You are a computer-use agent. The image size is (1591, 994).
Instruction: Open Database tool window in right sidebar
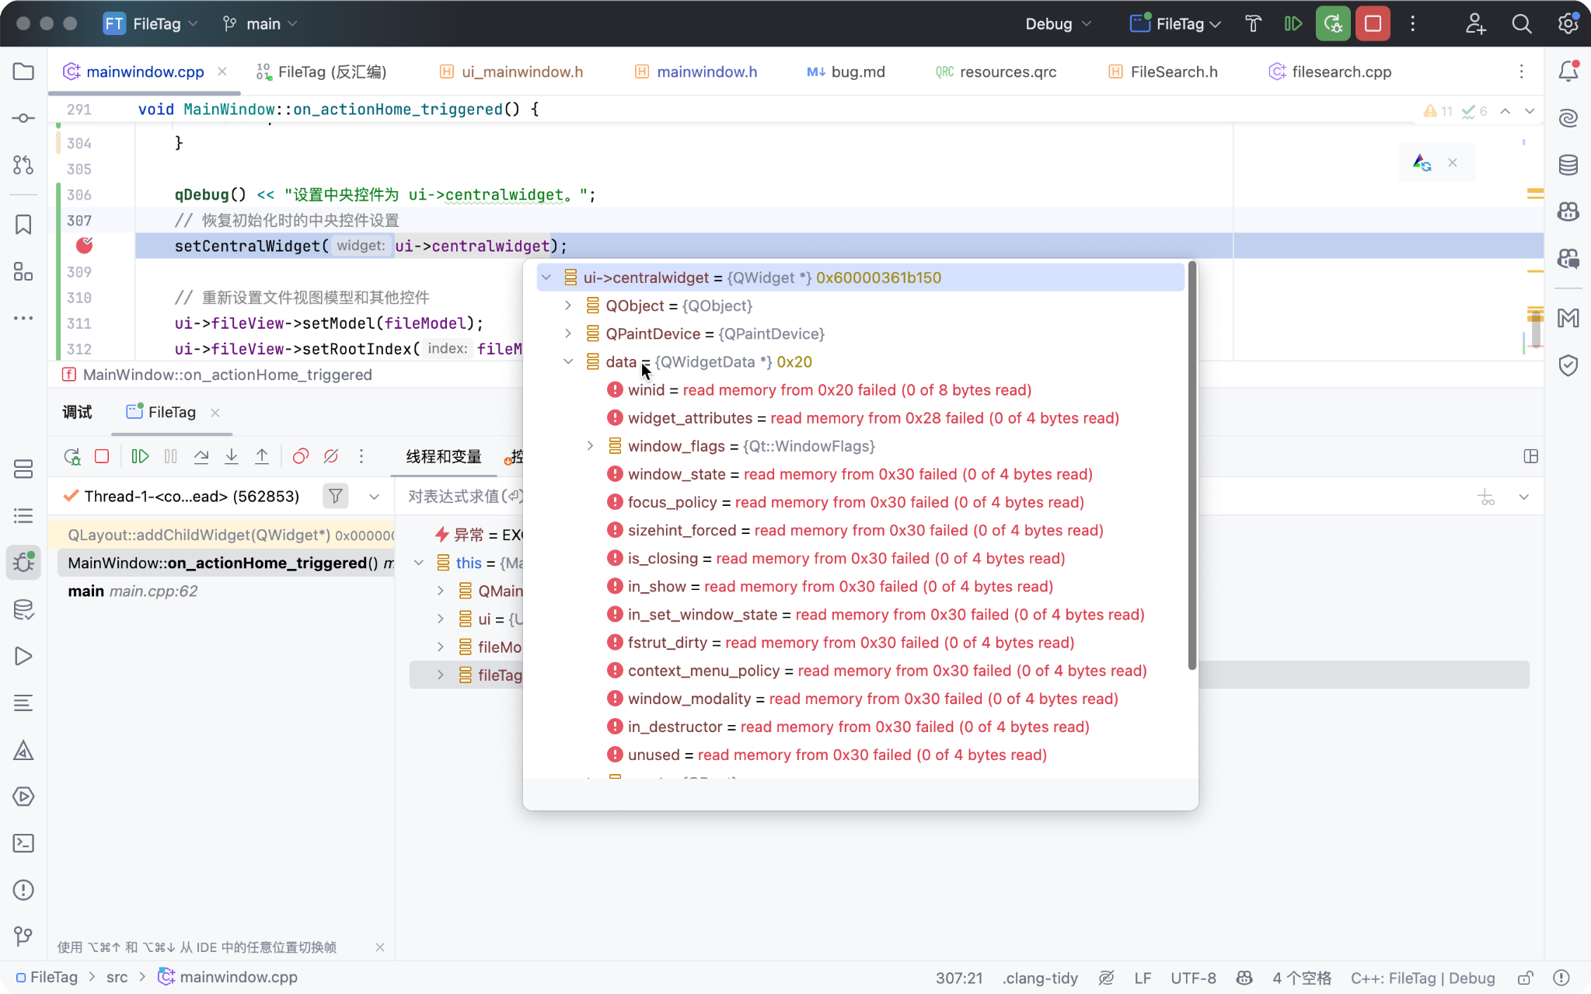(x=1568, y=165)
